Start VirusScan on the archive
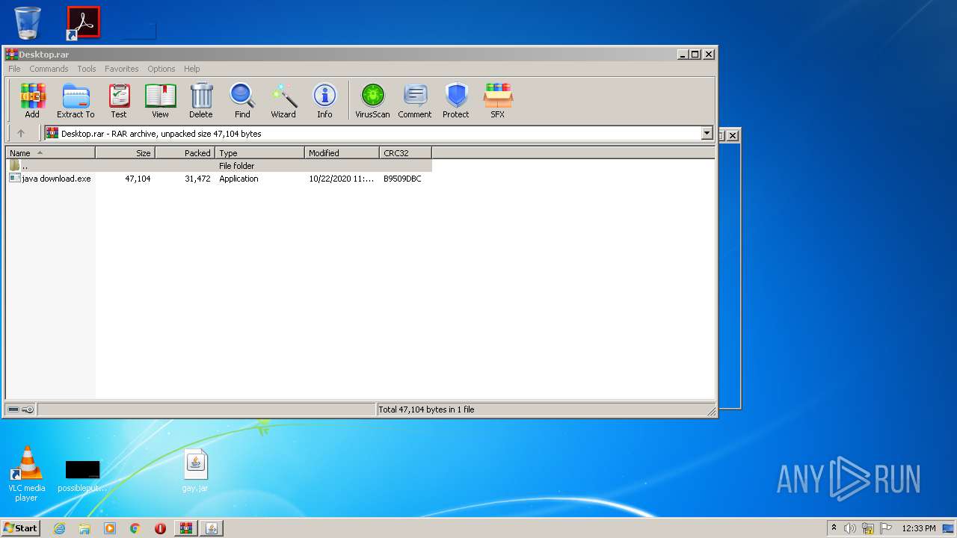 pyautogui.click(x=372, y=101)
